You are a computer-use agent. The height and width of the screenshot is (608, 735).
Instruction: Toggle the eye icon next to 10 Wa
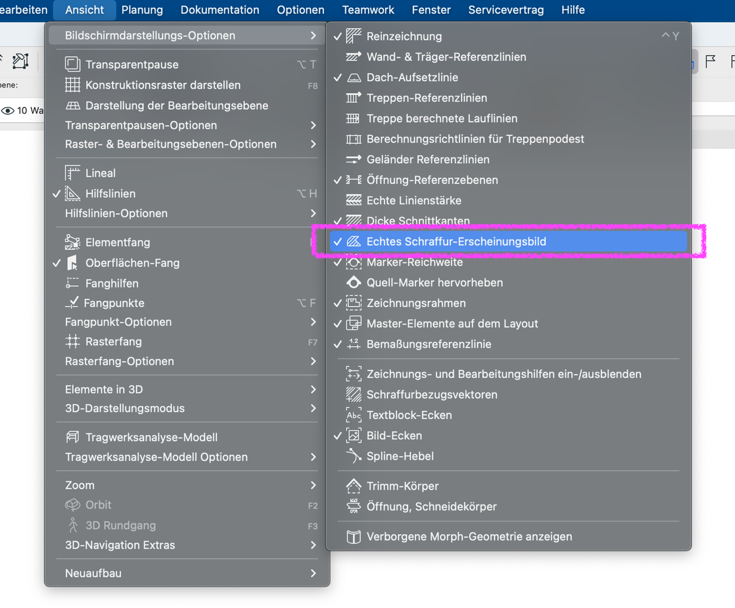tap(7, 110)
